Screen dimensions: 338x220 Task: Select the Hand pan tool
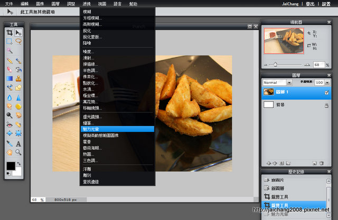[10, 152]
